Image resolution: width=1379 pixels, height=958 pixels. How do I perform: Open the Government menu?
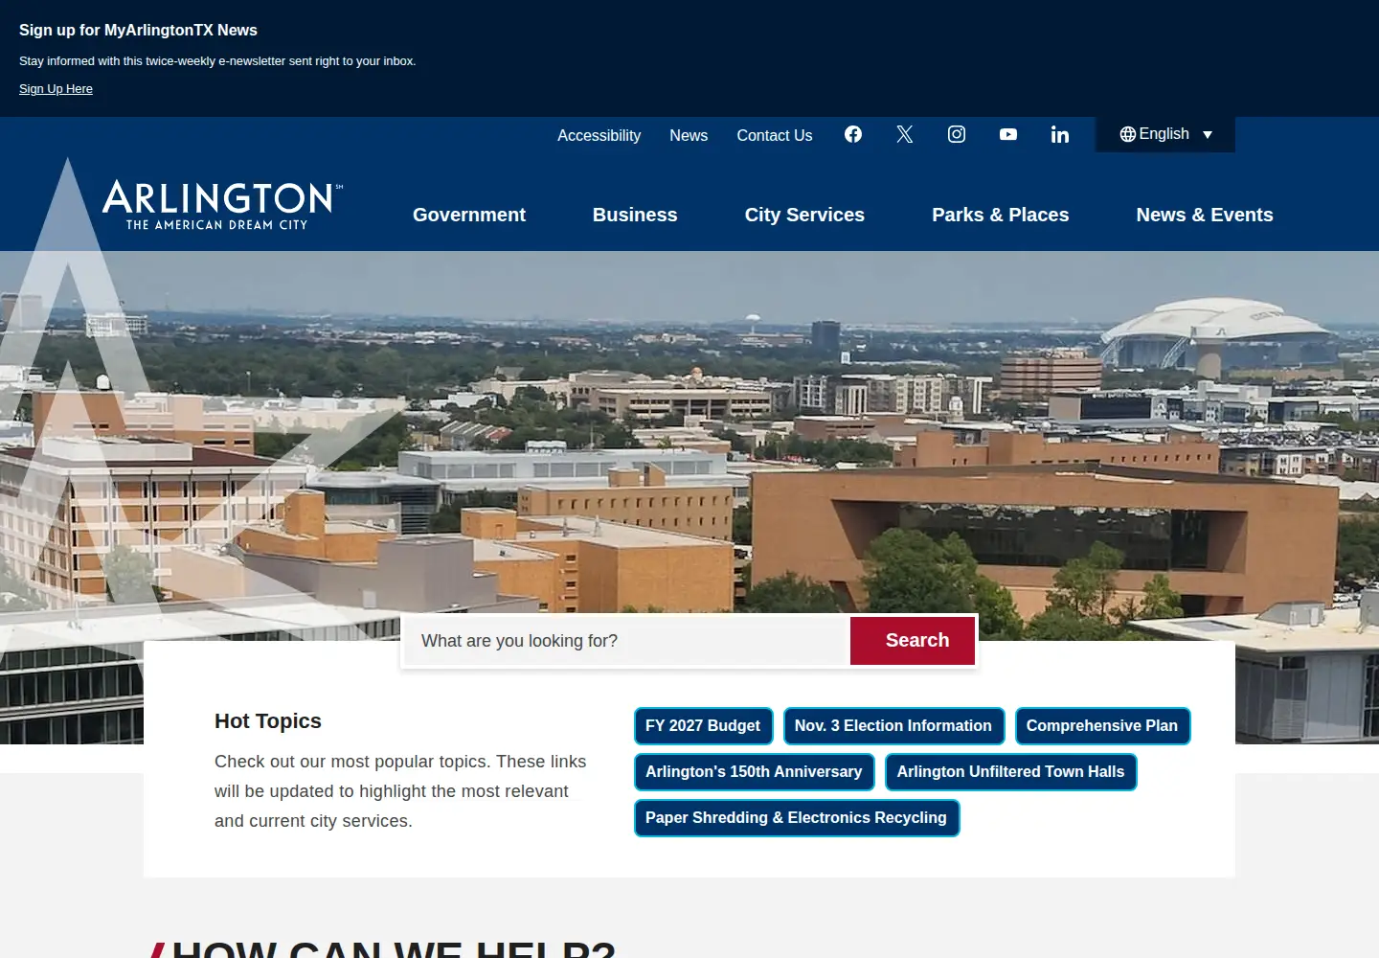(x=469, y=215)
